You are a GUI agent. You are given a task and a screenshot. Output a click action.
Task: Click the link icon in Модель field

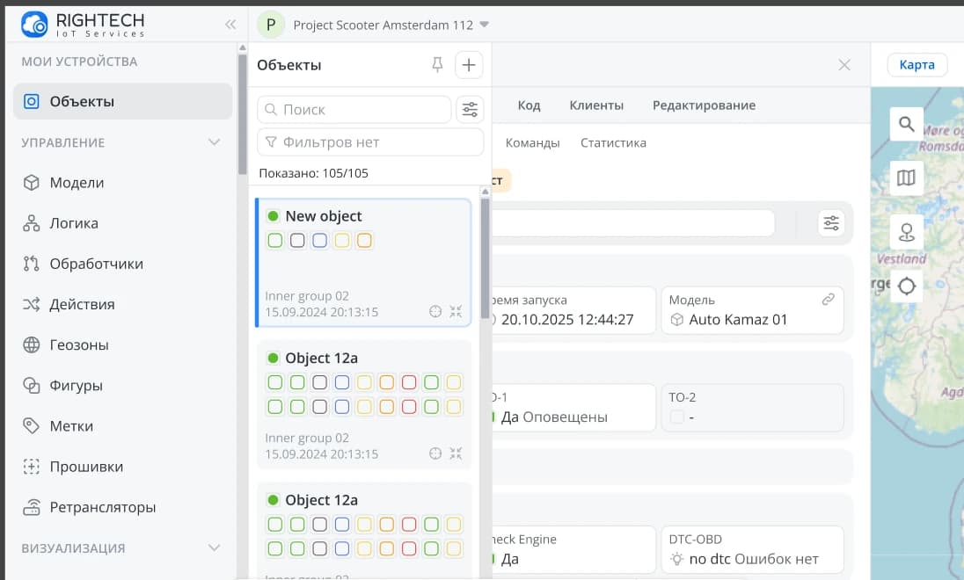point(828,300)
